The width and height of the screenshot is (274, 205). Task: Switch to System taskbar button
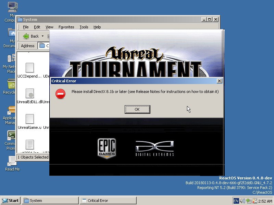50,201
